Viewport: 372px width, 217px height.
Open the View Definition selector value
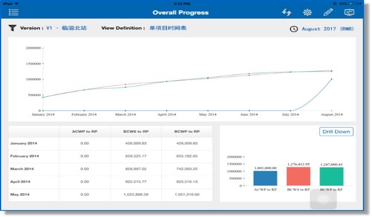click(168, 28)
